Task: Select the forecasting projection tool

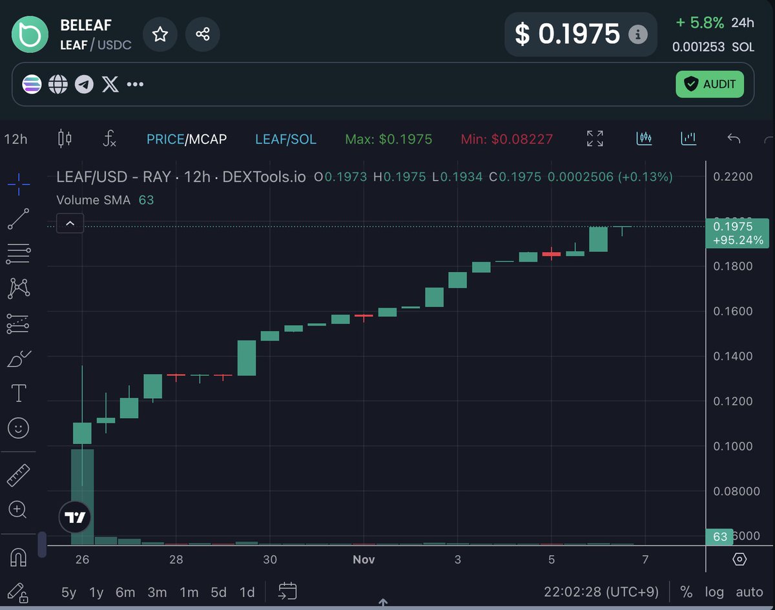Action: [x=18, y=323]
